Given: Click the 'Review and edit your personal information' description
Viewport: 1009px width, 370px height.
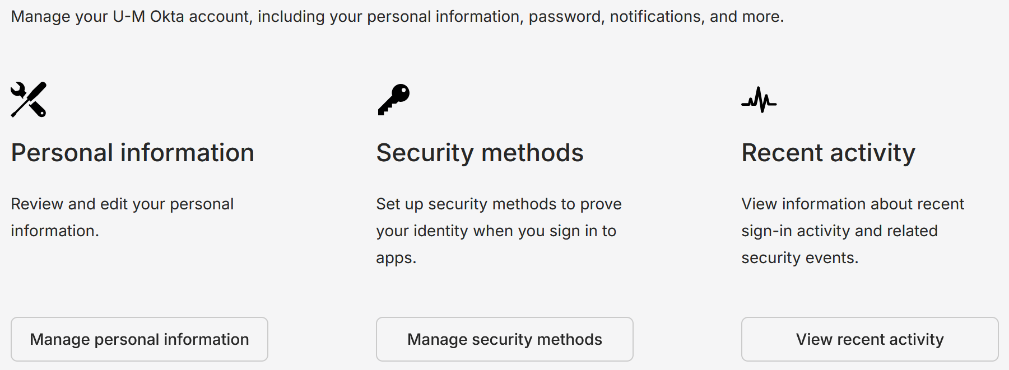Looking at the screenshot, I should tap(122, 217).
